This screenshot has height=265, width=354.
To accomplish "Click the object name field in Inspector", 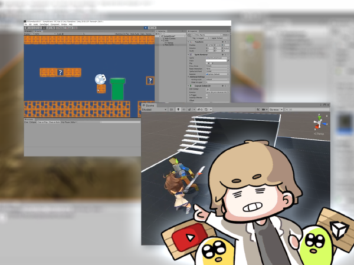I will [x=208, y=35].
